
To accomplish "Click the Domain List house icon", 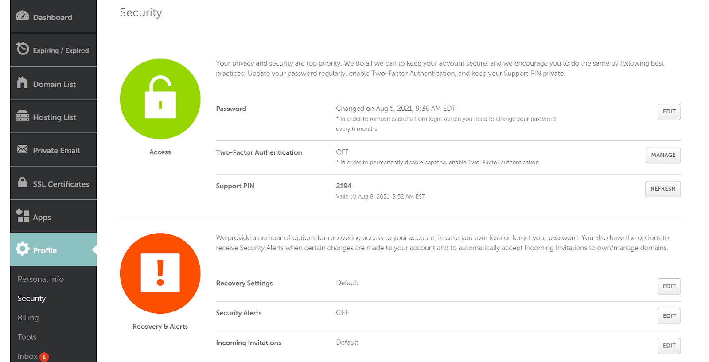I will point(22,82).
